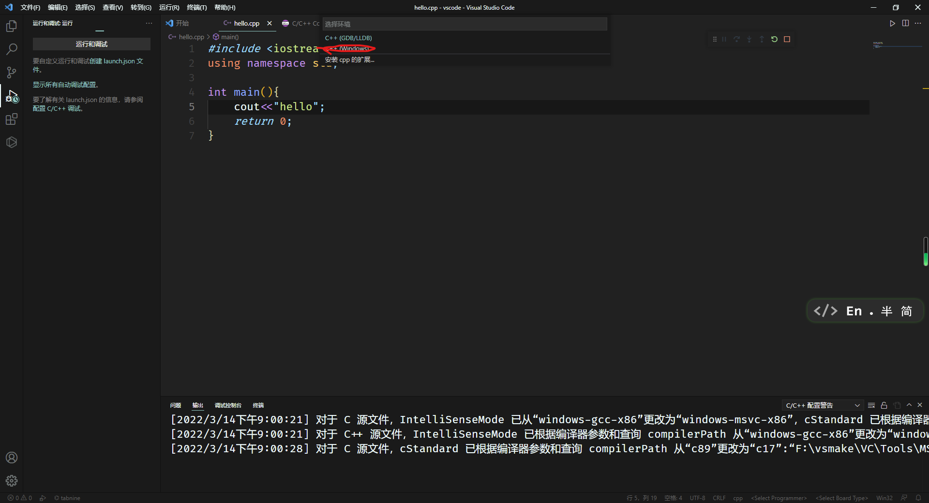
Task: Click the debug Step Into button
Action: 749,39
